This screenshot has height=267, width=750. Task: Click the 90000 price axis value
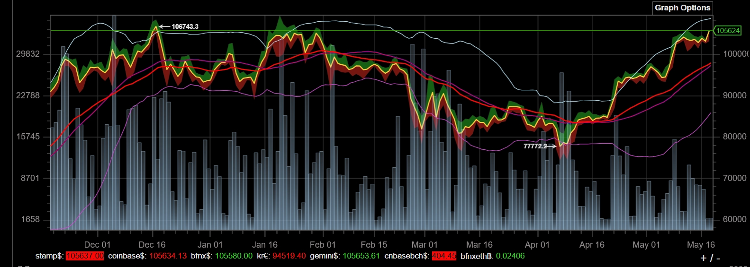click(734, 95)
